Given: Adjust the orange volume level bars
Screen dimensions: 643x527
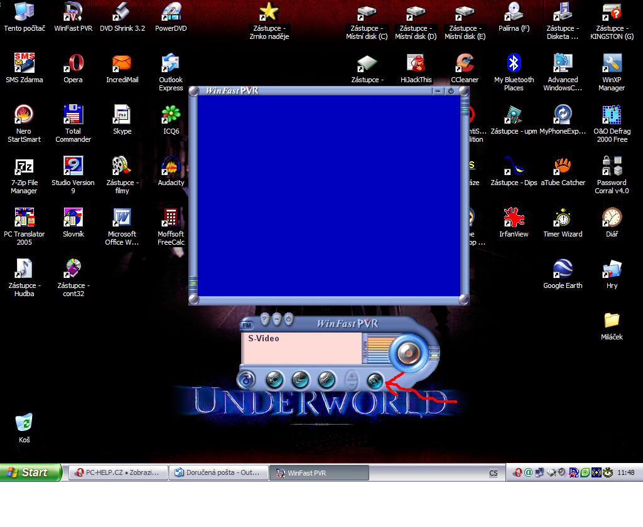Looking at the screenshot, I should click(377, 348).
